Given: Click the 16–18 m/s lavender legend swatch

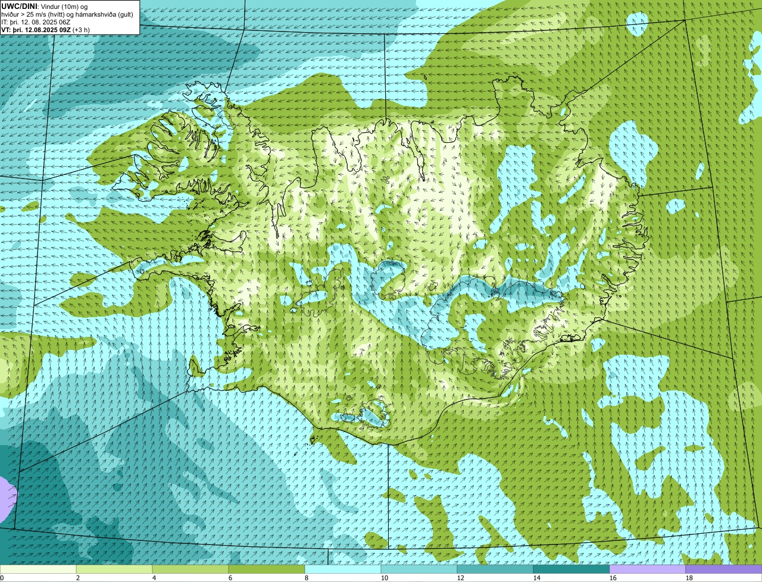Looking at the screenshot, I should (648, 570).
